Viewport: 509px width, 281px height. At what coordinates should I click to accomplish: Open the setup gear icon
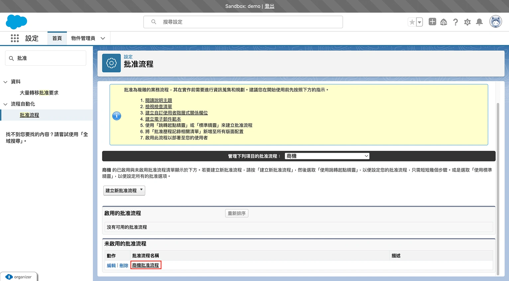tap(467, 22)
